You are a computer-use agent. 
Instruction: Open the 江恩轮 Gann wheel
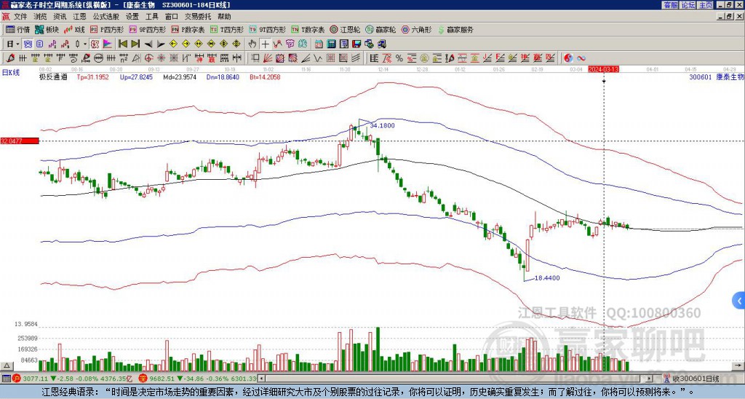[x=346, y=29]
